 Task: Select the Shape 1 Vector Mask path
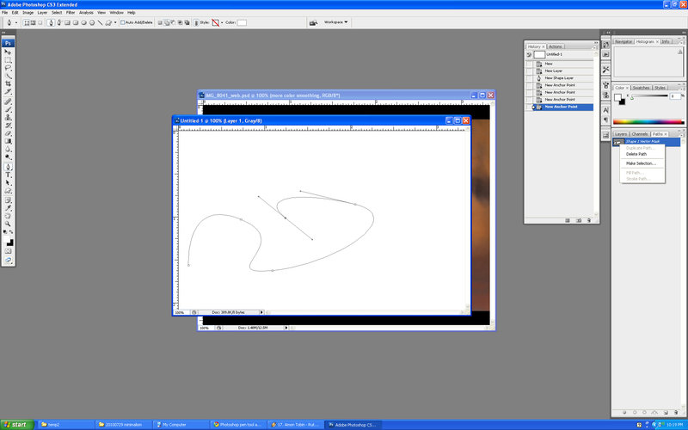click(646, 141)
